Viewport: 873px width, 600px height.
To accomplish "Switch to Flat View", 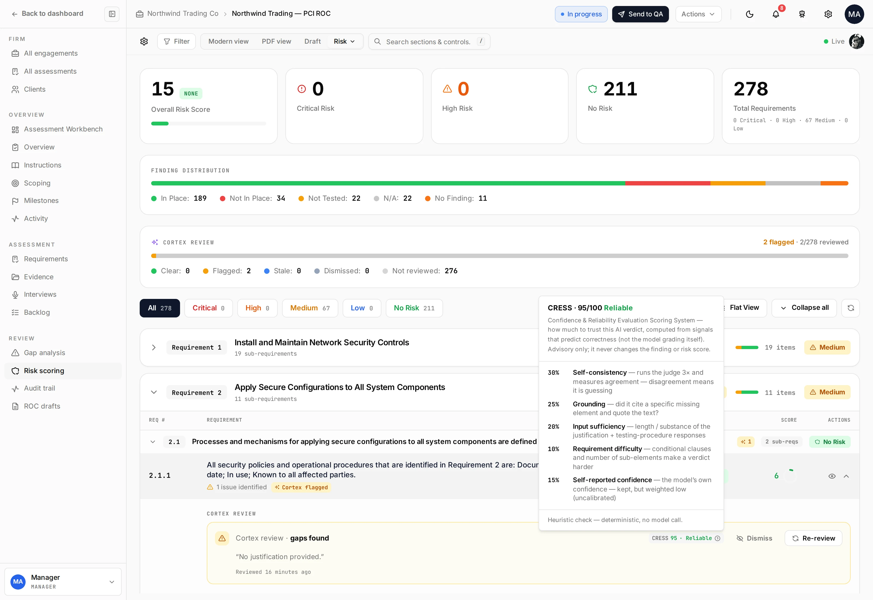I will (x=744, y=308).
